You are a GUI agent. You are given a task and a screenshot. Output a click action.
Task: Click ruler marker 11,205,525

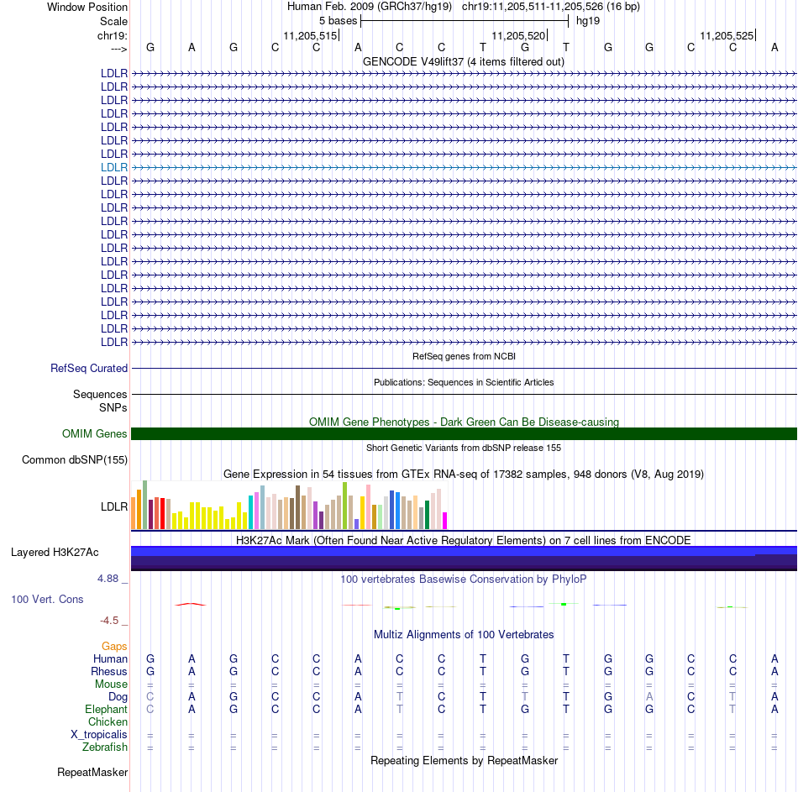[727, 35]
